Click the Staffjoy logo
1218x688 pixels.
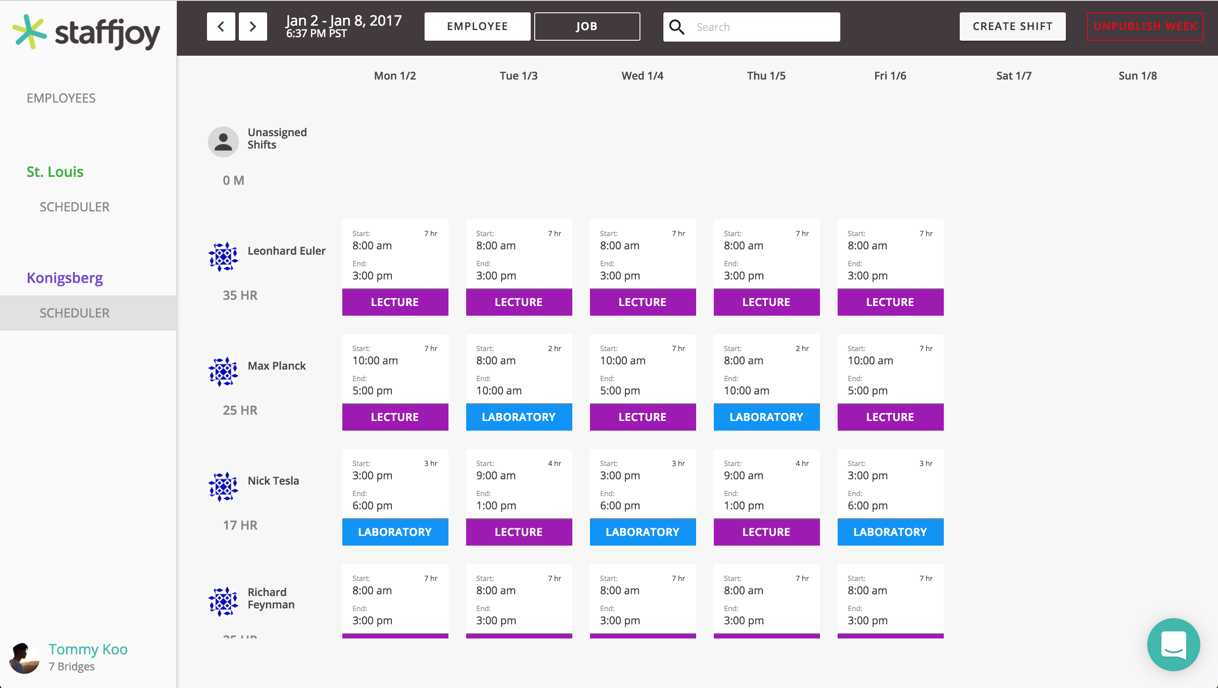(87, 33)
